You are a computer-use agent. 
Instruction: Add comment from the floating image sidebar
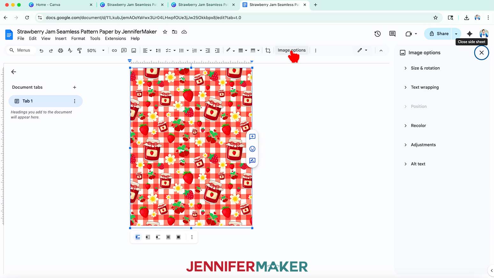[x=252, y=136]
